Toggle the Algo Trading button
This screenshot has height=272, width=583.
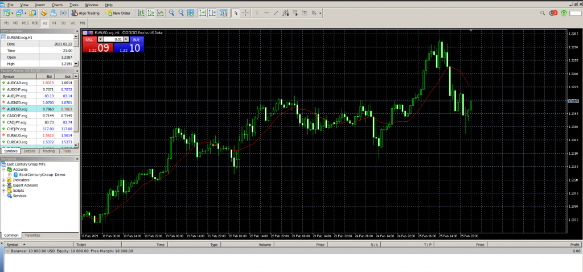click(x=85, y=13)
